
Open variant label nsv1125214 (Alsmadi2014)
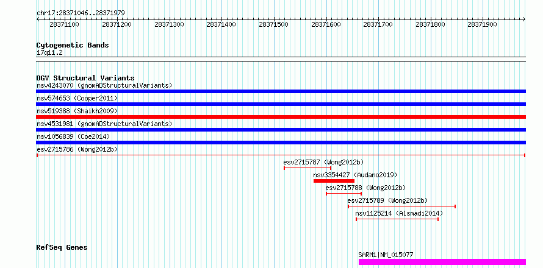pyautogui.click(x=399, y=213)
